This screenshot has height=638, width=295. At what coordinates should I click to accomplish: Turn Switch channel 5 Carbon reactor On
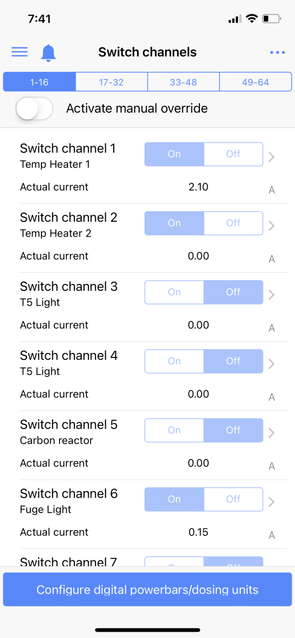point(174,431)
